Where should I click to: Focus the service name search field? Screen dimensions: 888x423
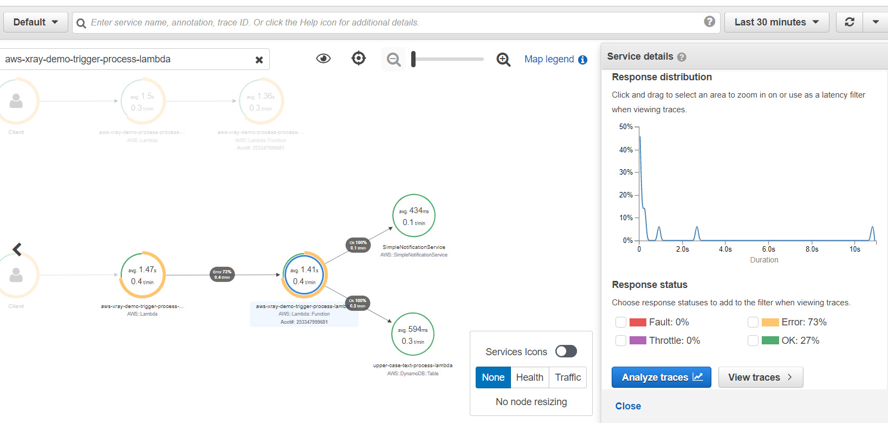(x=396, y=23)
